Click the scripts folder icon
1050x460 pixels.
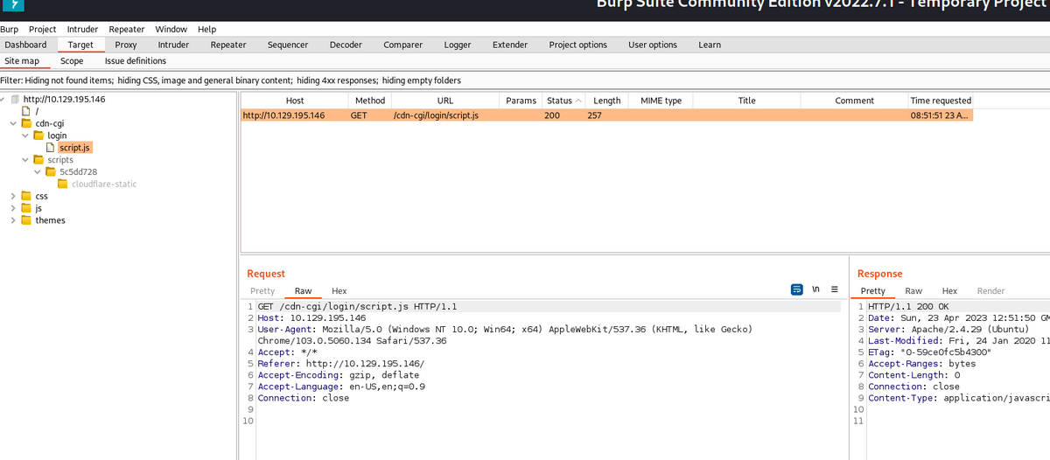pyautogui.click(x=38, y=160)
